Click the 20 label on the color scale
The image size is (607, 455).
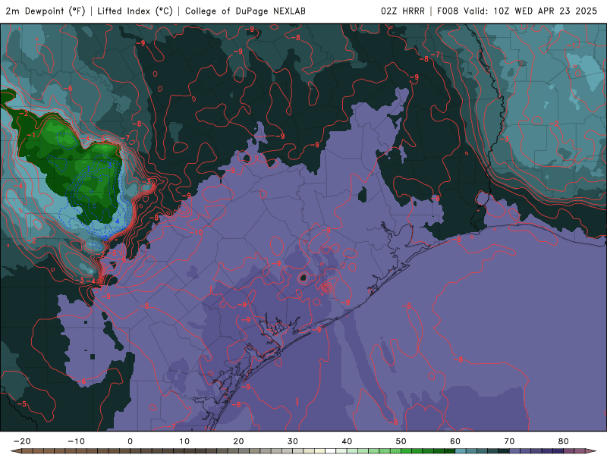point(238,441)
